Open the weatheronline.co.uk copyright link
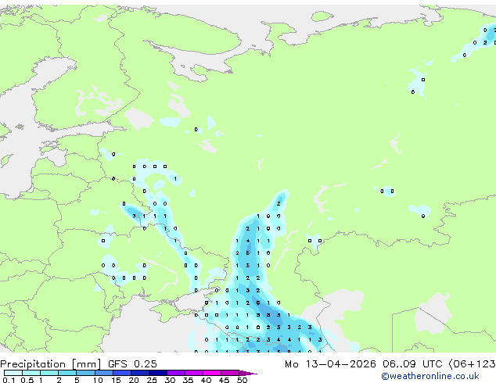This screenshot has width=496, height=383. click(x=430, y=376)
